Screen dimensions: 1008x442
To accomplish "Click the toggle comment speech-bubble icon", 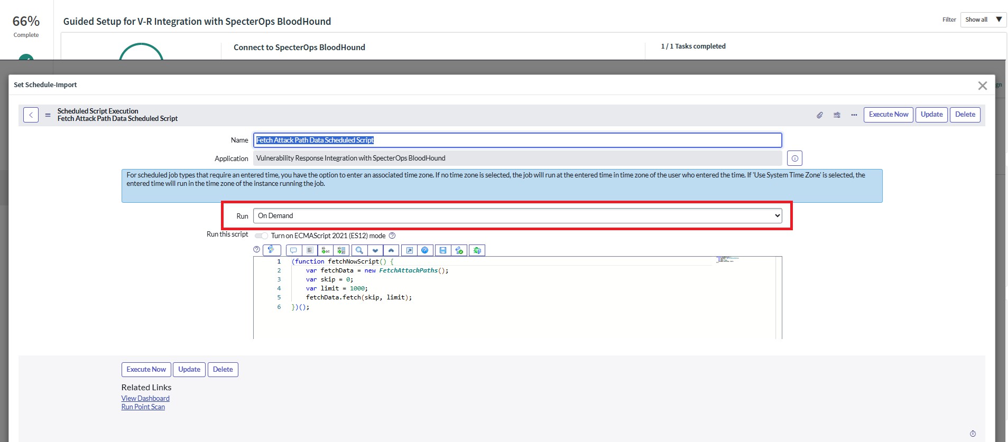I will point(293,250).
